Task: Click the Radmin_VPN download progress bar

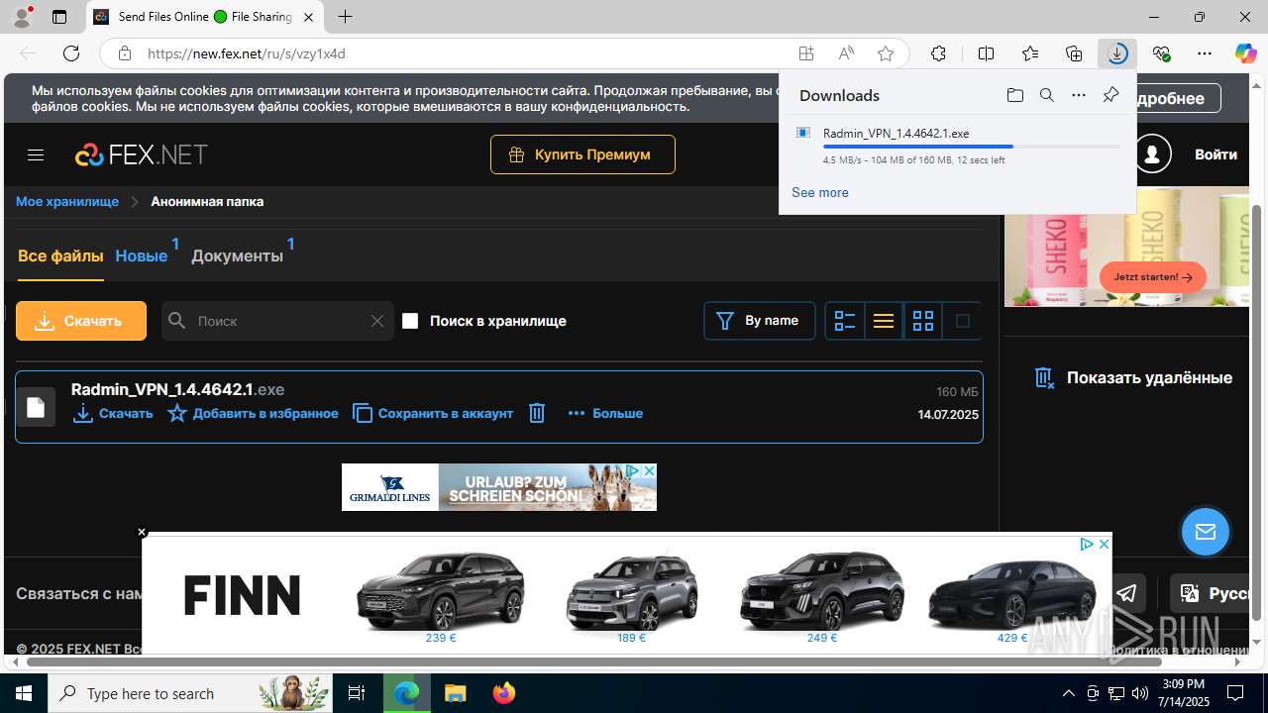Action: [971, 147]
